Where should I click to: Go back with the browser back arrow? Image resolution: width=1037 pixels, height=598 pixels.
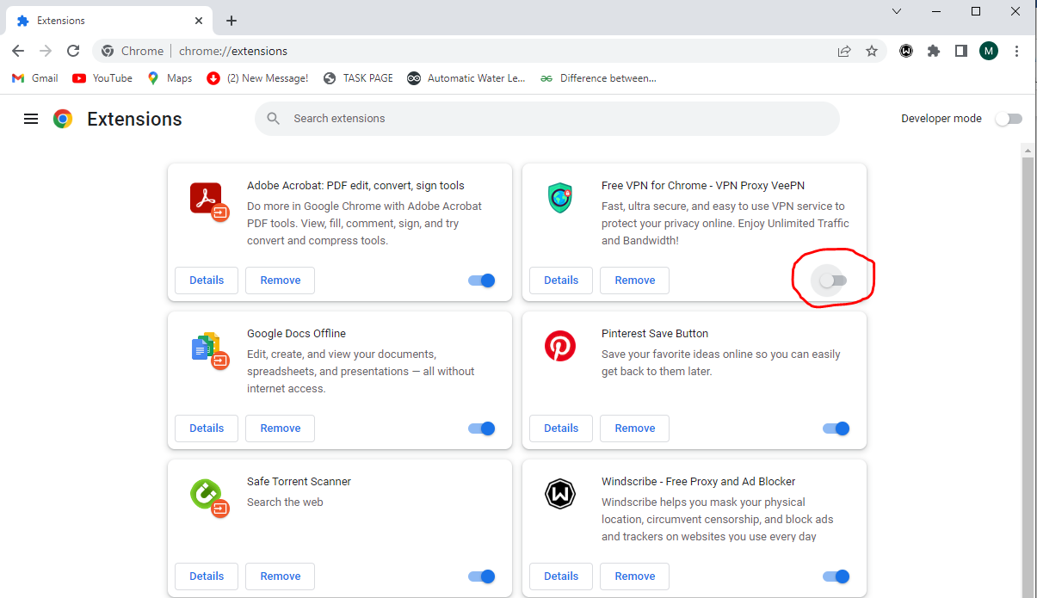tap(18, 51)
